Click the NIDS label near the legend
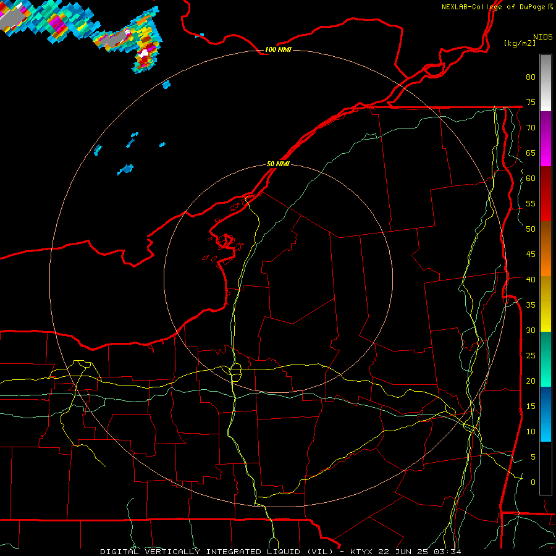Image resolution: width=556 pixels, height=556 pixels. [542, 36]
